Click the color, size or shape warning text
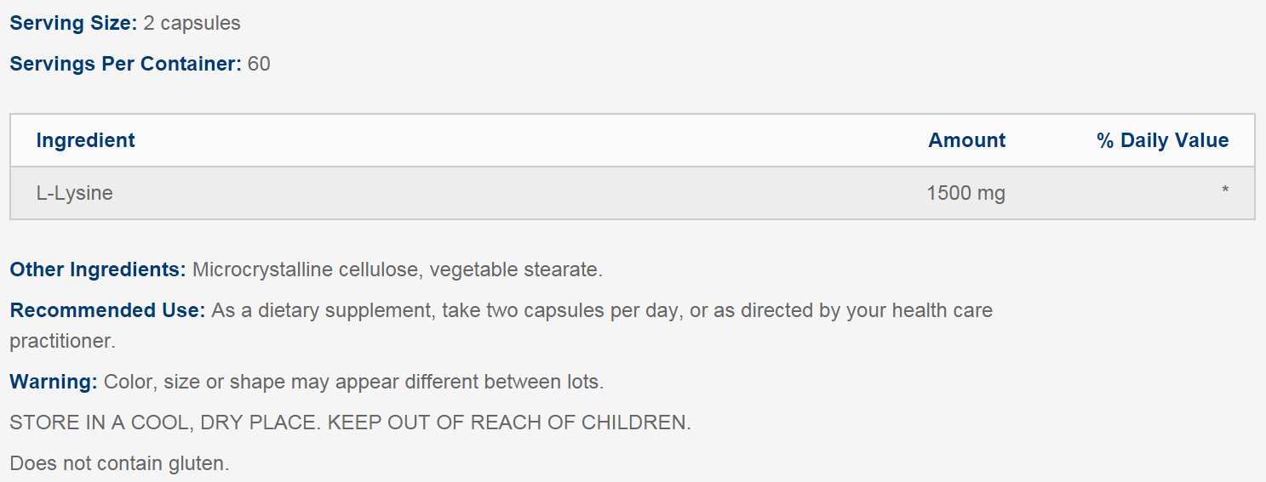Image resolution: width=1266 pixels, height=482 pixels. click(x=353, y=383)
